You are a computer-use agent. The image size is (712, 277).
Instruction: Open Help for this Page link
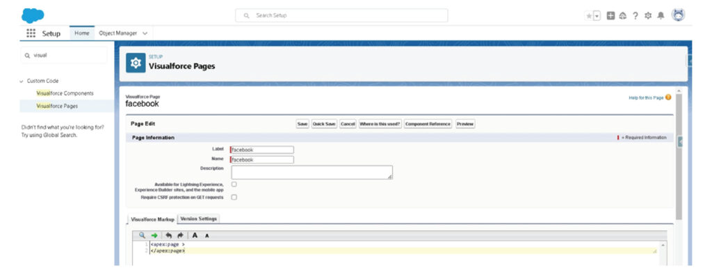click(646, 97)
